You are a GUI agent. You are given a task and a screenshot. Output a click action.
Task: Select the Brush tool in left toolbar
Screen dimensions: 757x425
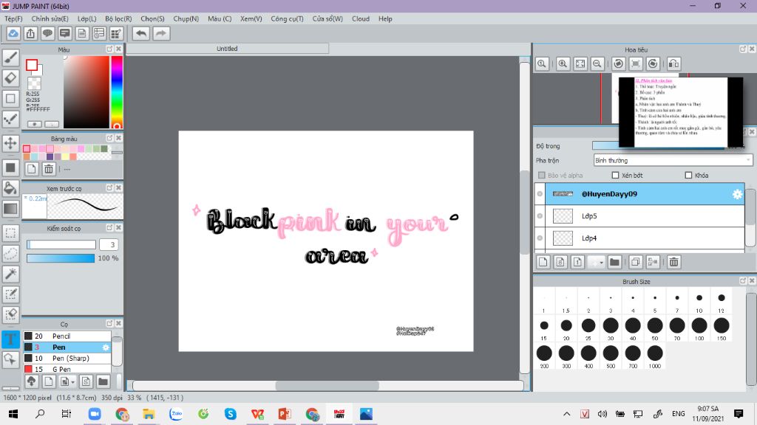(10, 58)
